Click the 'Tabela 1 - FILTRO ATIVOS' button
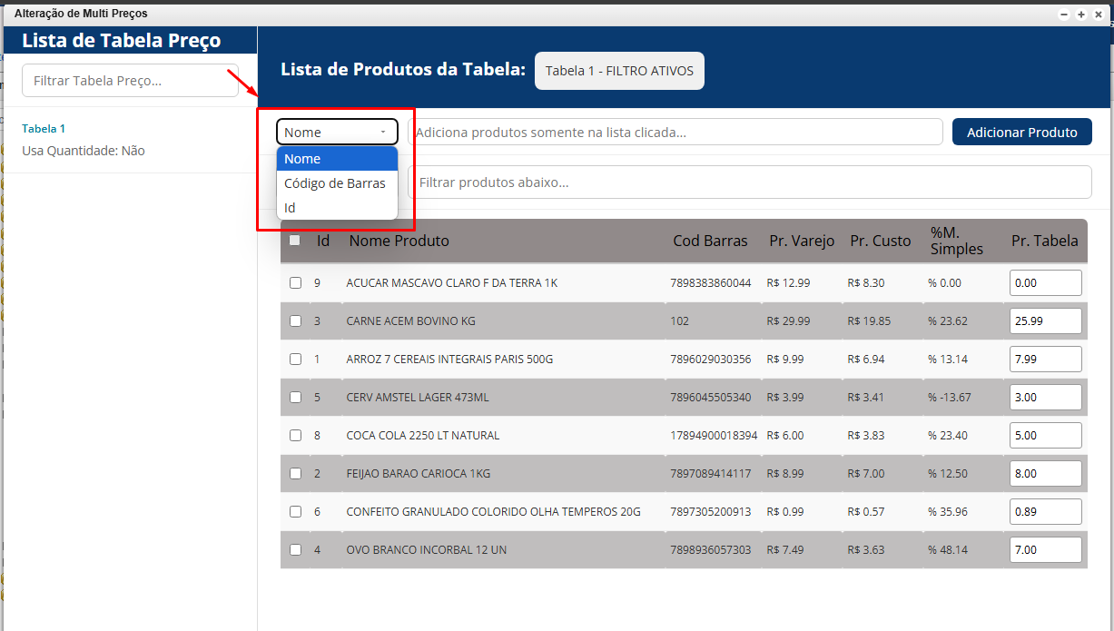The image size is (1114, 631). [x=619, y=71]
